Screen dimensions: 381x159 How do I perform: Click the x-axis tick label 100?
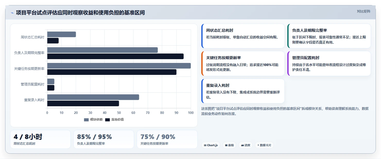[191, 113]
